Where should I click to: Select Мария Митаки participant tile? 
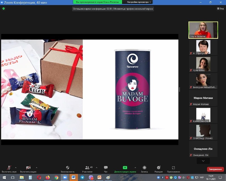pyautogui.click(x=203, y=98)
